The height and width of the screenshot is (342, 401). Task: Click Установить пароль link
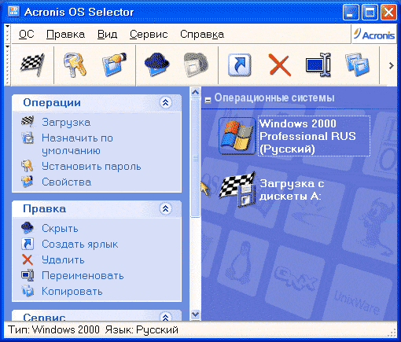point(91,167)
